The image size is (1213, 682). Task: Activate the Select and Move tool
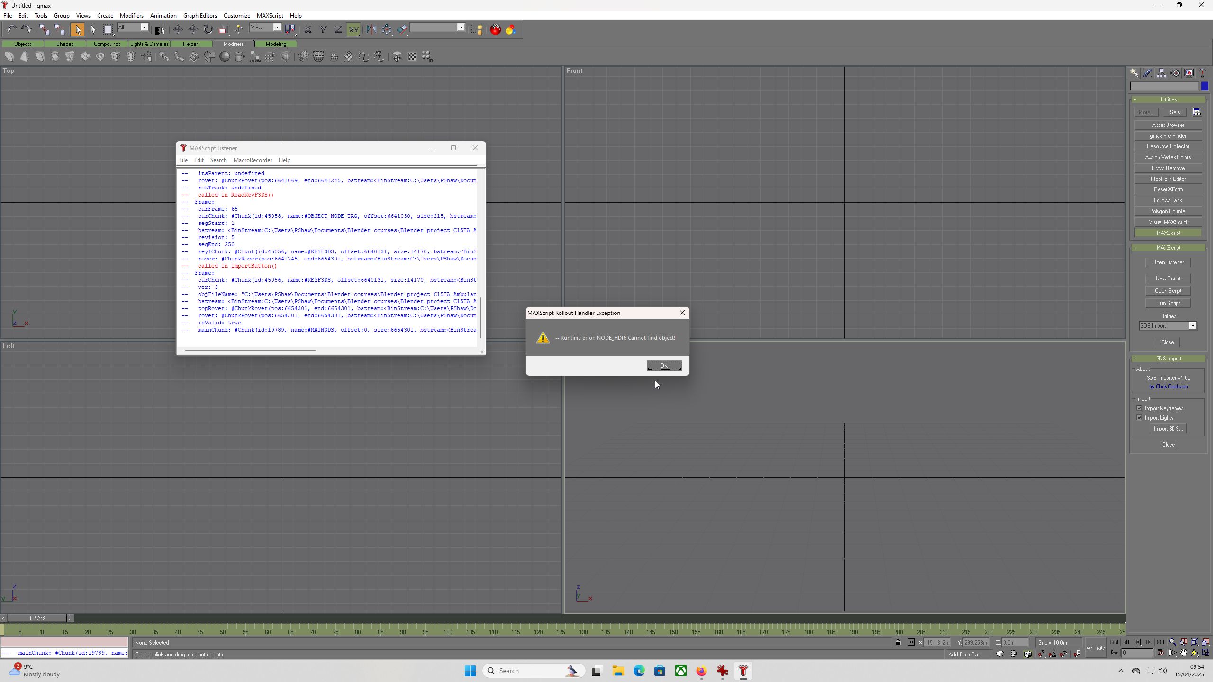[178, 29]
